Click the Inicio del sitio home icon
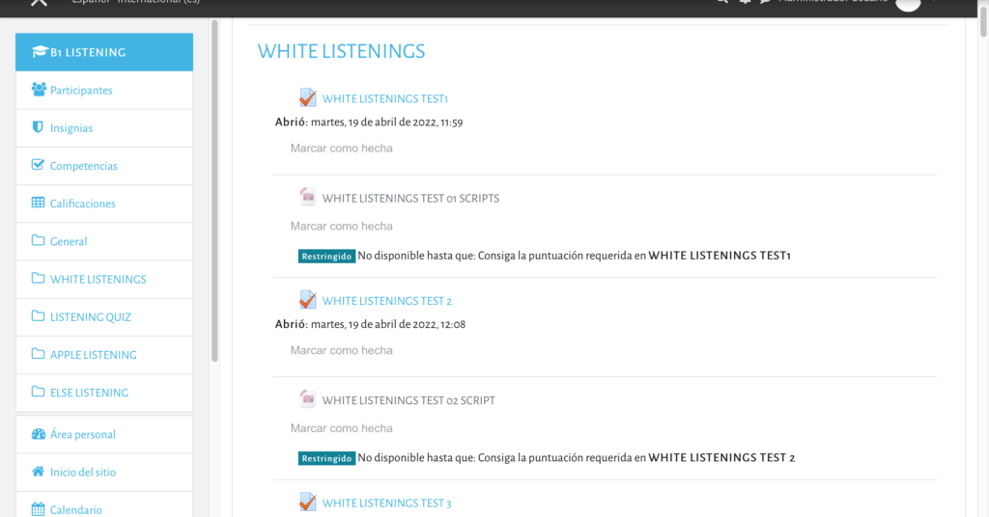 click(39, 472)
